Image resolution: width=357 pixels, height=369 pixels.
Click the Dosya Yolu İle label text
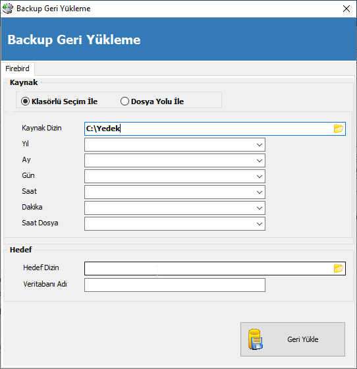coord(157,101)
